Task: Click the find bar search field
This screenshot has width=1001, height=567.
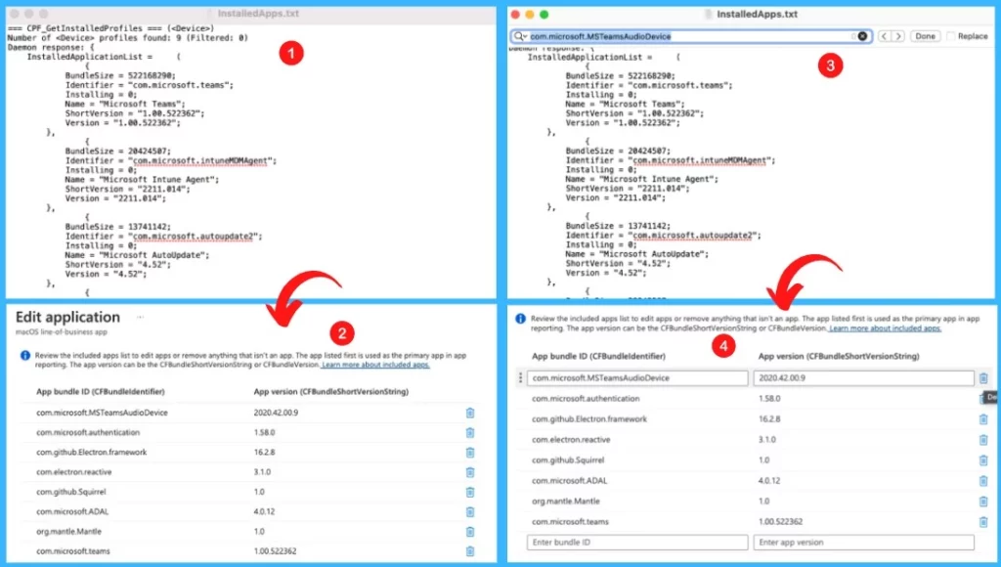Action: (x=692, y=36)
